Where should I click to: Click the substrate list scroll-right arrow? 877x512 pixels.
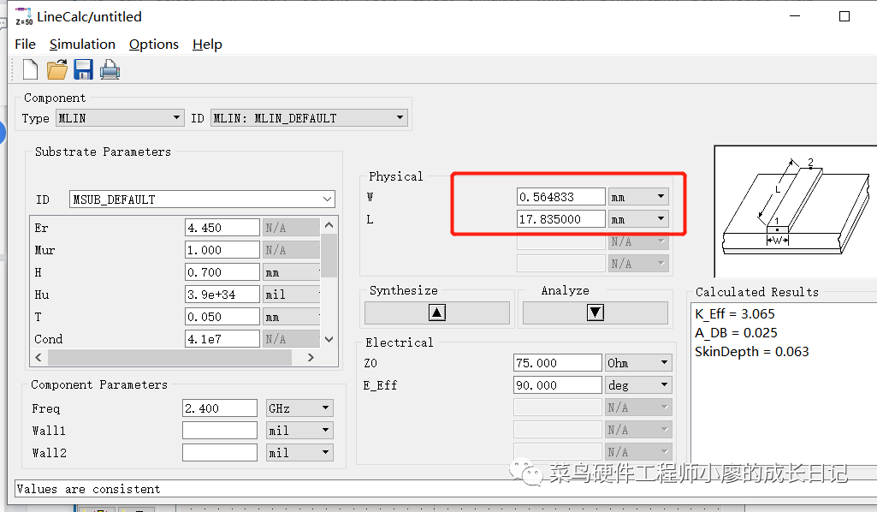pos(311,357)
